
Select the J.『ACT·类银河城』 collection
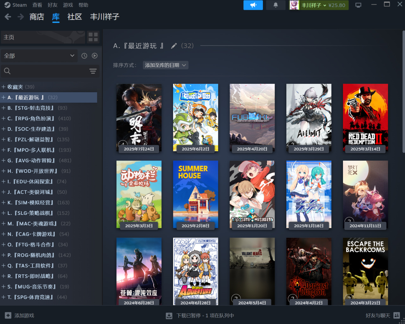click(49, 192)
